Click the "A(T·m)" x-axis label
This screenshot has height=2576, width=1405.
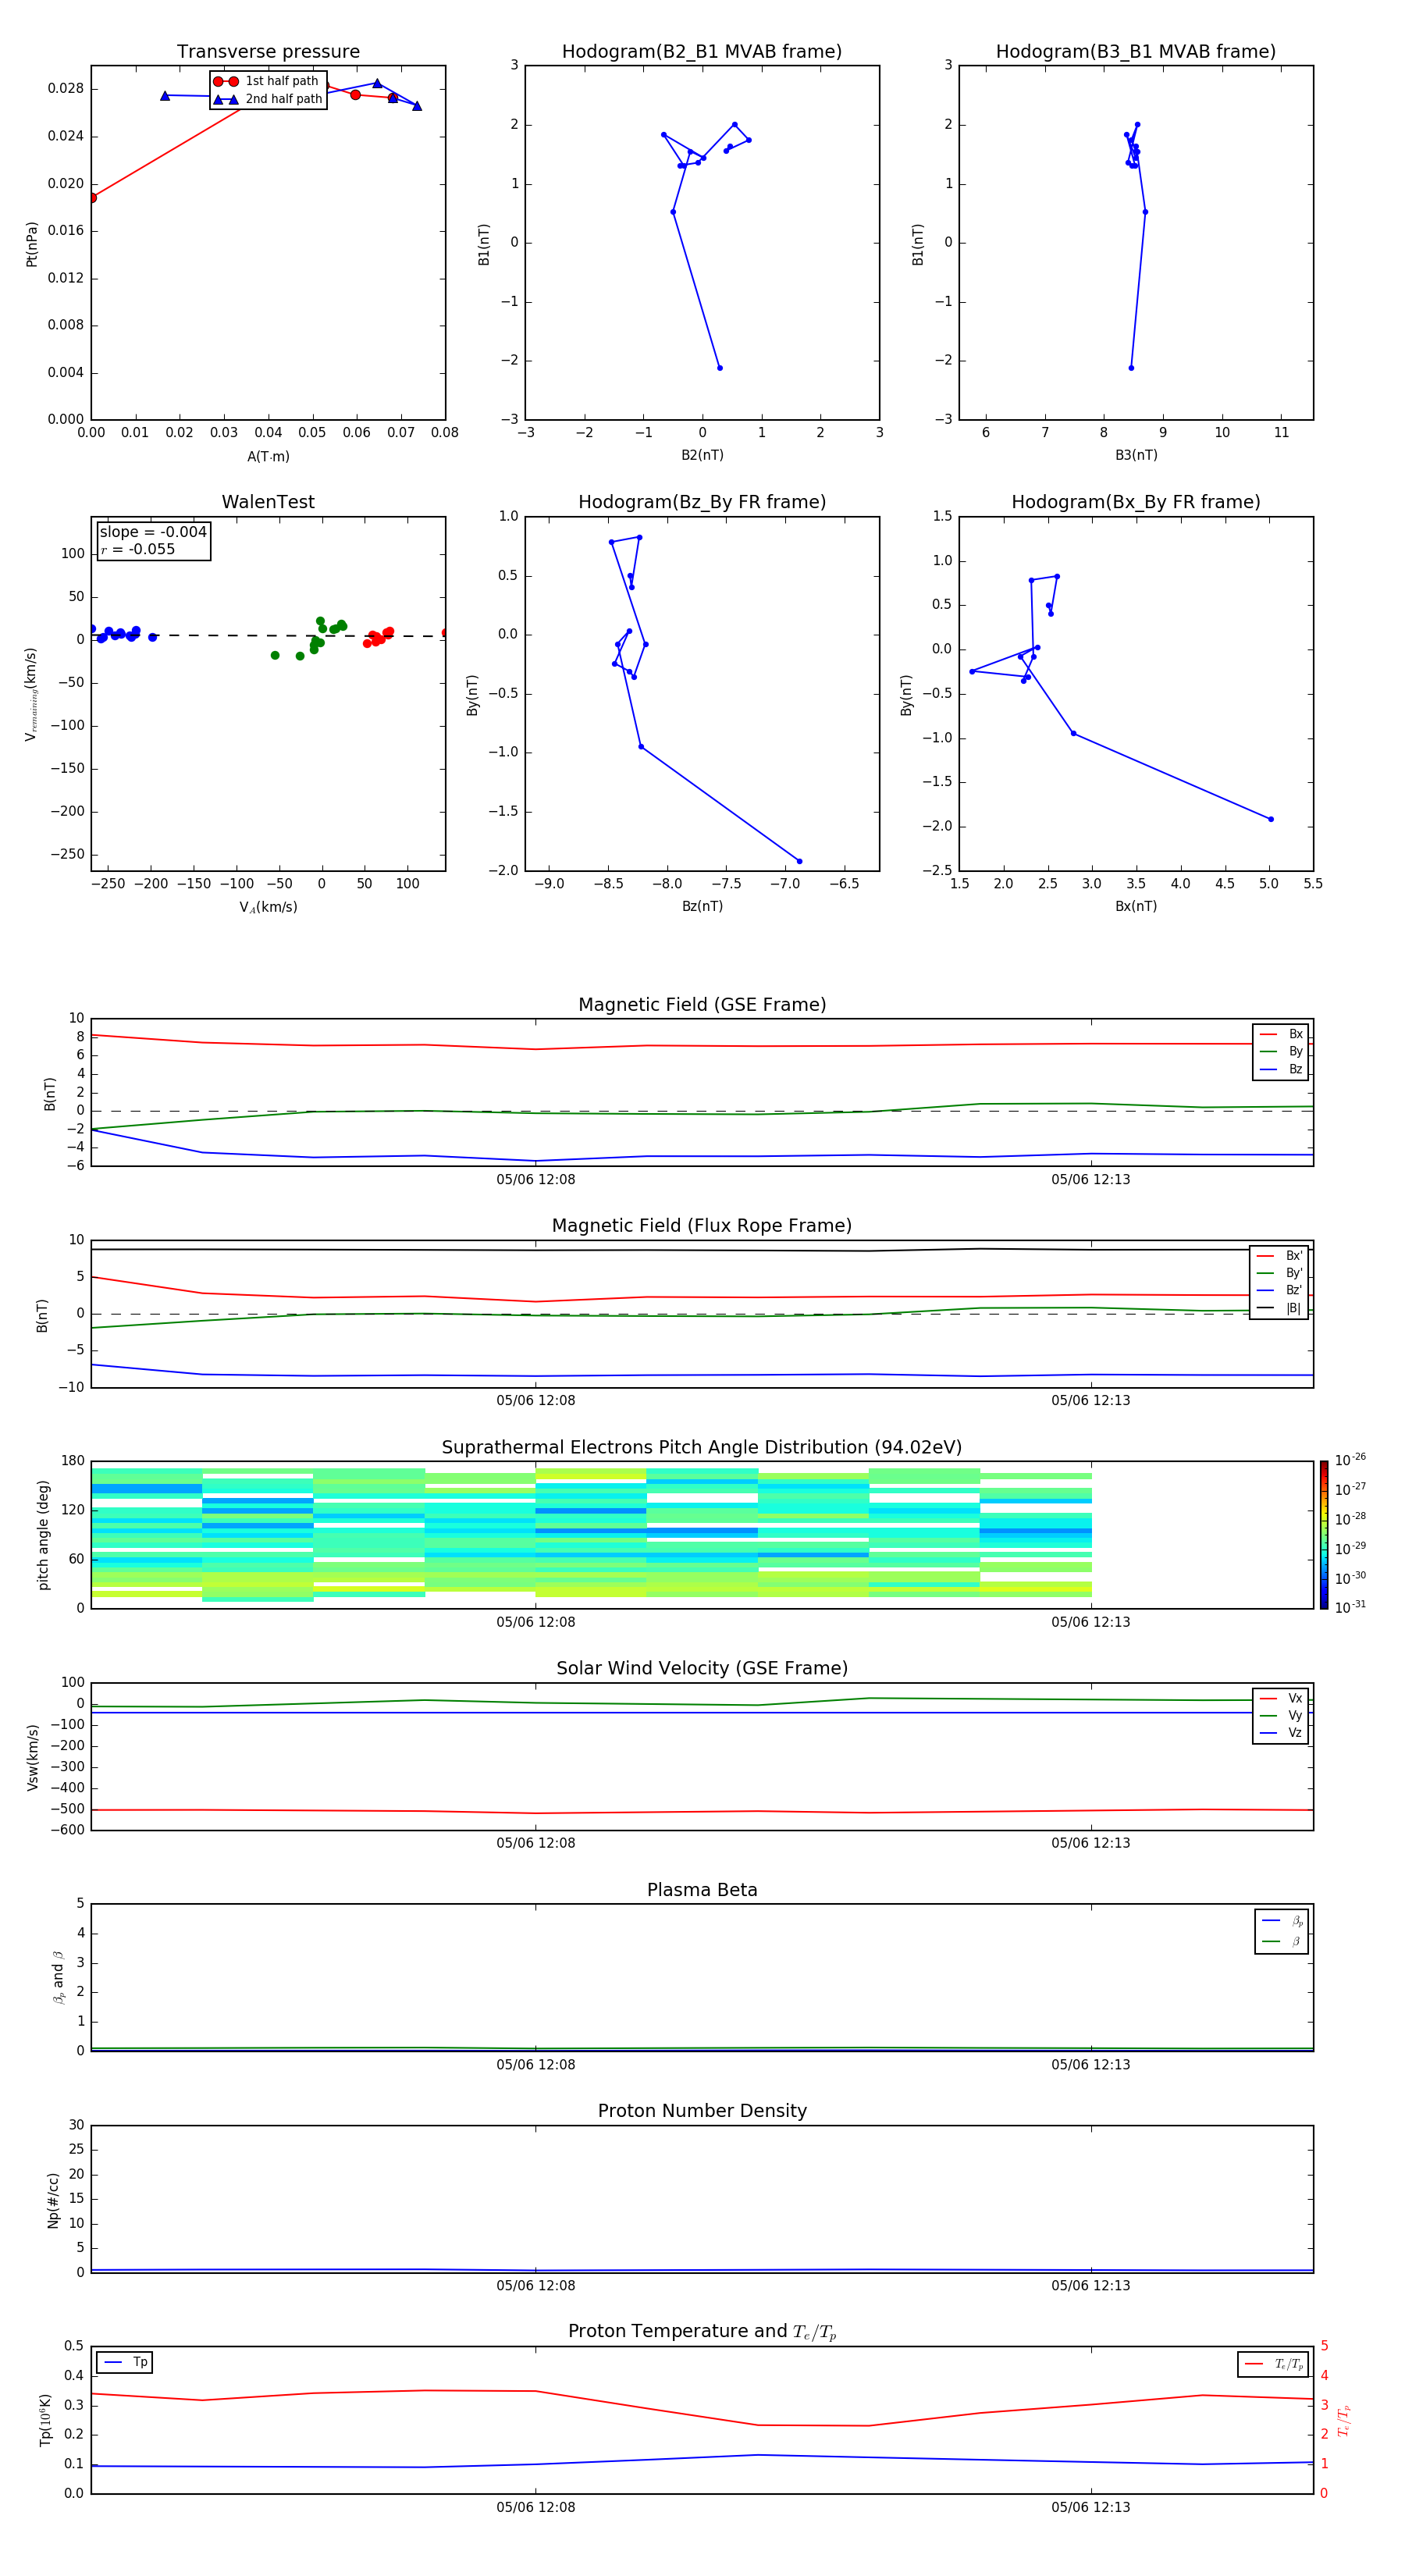(268, 457)
